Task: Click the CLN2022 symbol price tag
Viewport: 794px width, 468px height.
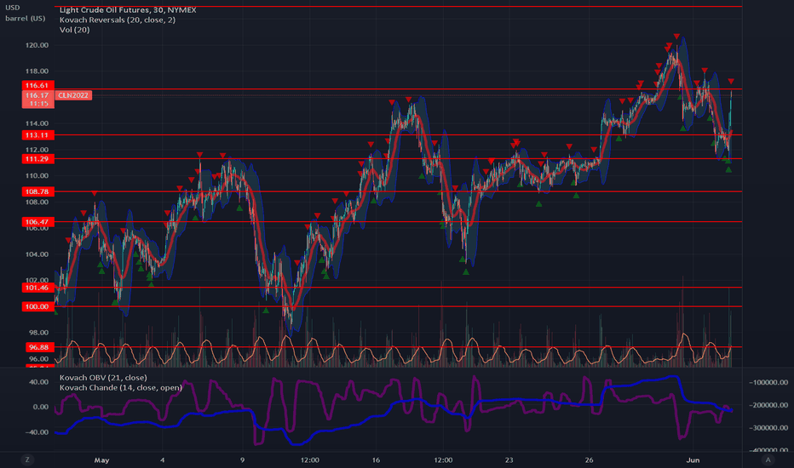Action: (x=73, y=95)
